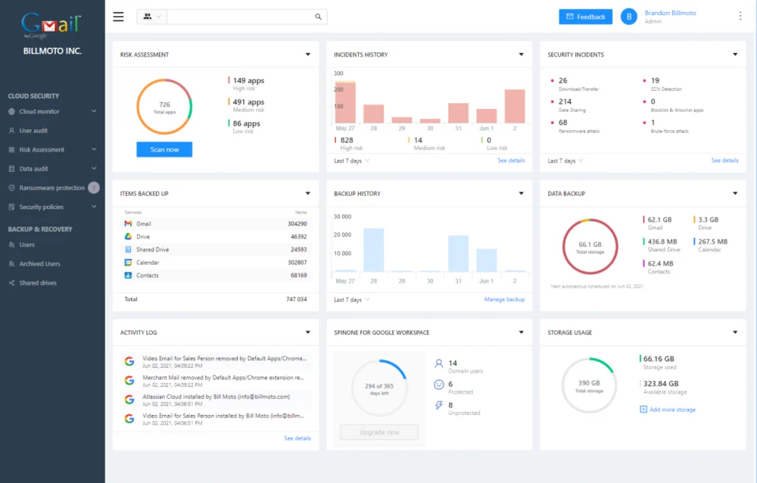Click the Security policies icon
The width and height of the screenshot is (757, 483).
[11, 207]
